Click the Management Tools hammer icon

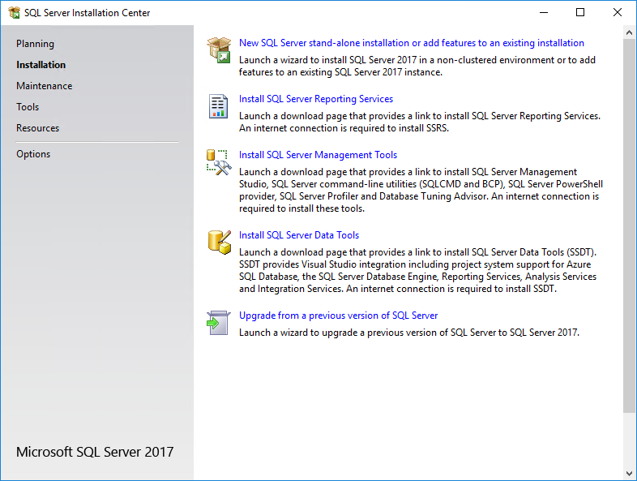click(219, 162)
